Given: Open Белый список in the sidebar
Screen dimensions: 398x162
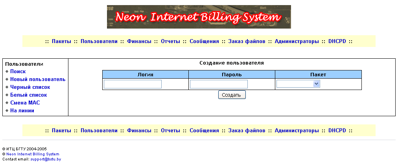Looking at the screenshot, I should (28, 95).
